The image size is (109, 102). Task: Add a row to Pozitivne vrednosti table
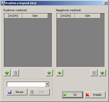point(7,73)
